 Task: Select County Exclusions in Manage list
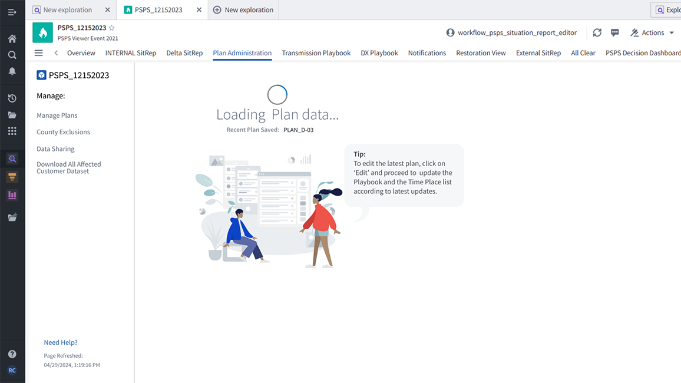63,132
